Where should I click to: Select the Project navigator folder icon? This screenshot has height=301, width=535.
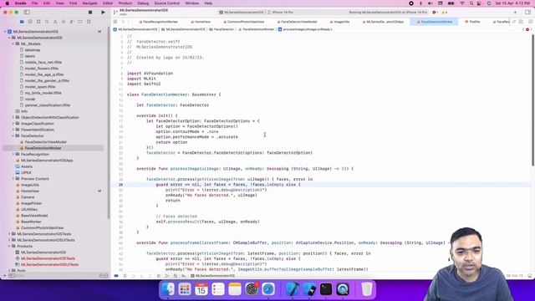(22, 22)
